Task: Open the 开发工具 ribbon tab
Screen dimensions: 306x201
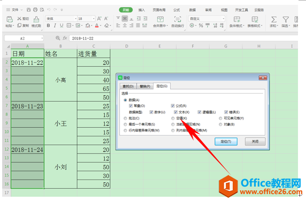Action: pos(242,10)
